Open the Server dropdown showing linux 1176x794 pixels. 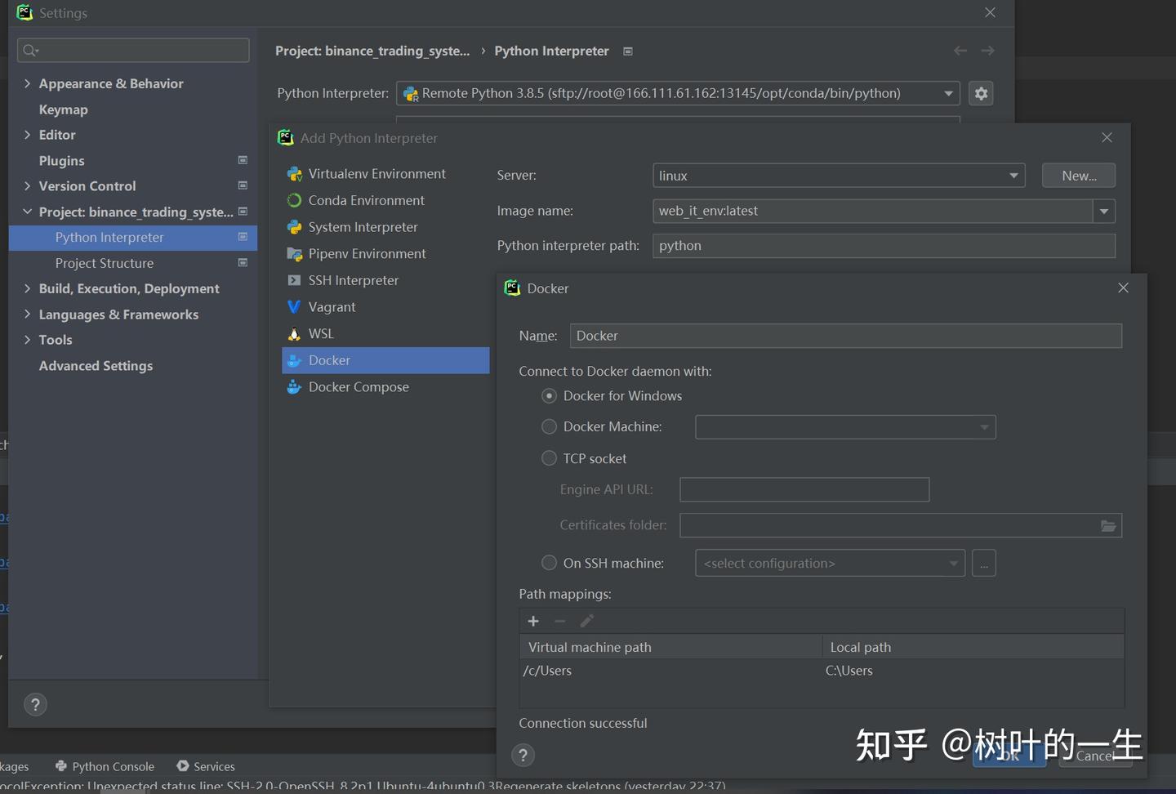839,176
